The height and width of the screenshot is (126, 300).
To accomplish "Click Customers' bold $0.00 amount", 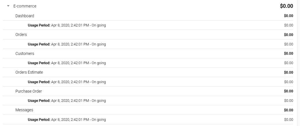I will pyautogui.click(x=288, y=54).
